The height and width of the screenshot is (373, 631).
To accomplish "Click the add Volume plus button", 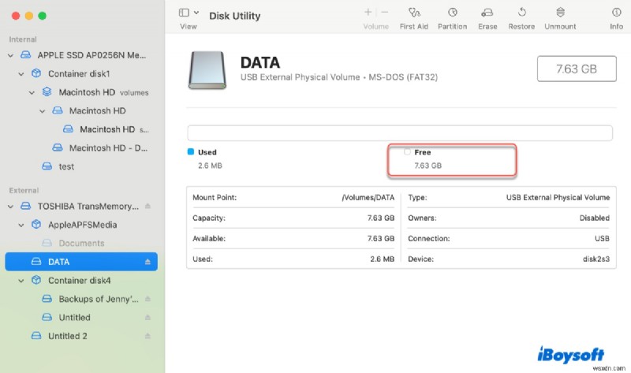I will (x=368, y=13).
